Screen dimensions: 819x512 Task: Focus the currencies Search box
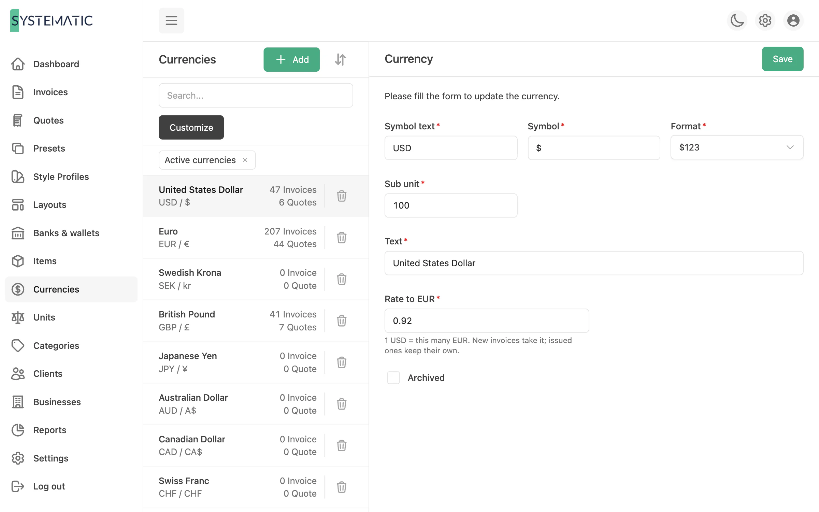256,96
